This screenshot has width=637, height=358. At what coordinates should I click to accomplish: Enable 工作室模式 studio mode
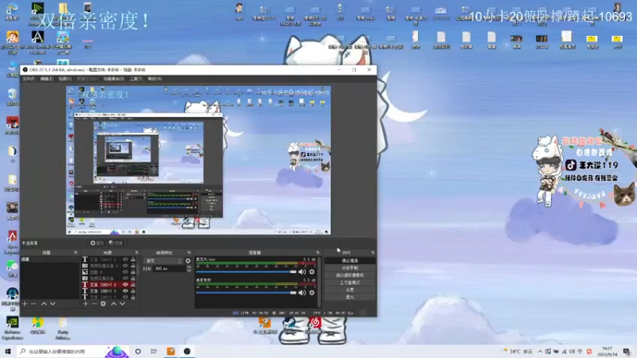(350, 282)
